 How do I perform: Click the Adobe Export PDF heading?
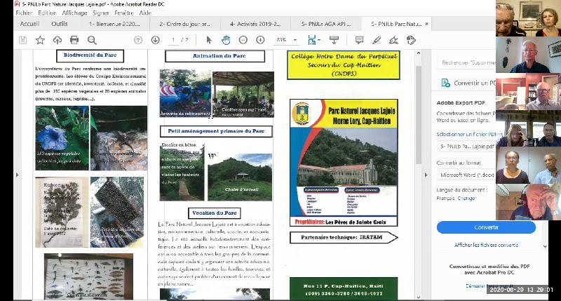pyautogui.click(x=461, y=102)
